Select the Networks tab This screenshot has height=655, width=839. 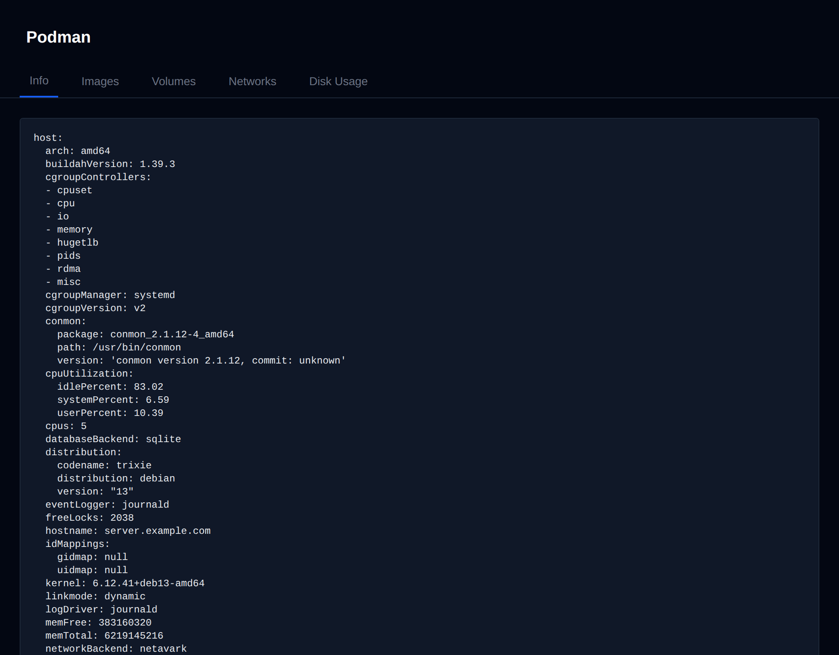pyautogui.click(x=252, y=81)
